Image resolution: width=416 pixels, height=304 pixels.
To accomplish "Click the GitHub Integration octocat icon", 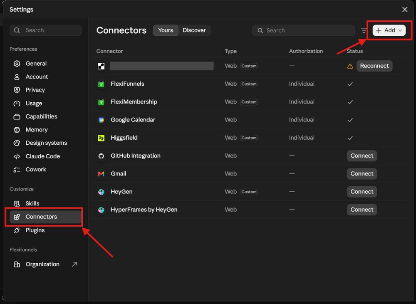I will click(101, 156).
